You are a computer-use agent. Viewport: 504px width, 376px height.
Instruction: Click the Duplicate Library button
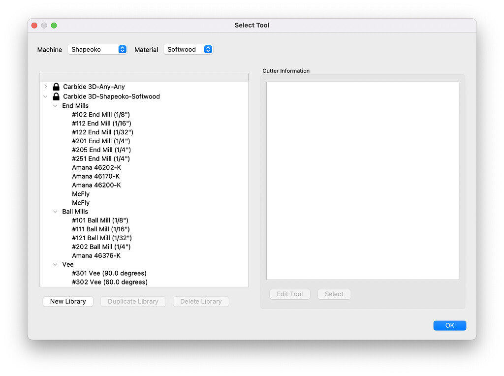(x=133, y=302)
